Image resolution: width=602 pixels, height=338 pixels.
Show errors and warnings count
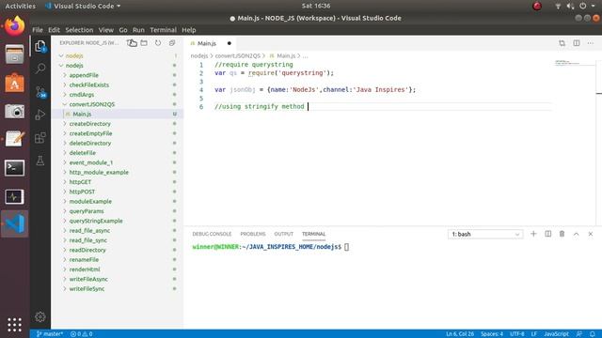click(82, 334)
